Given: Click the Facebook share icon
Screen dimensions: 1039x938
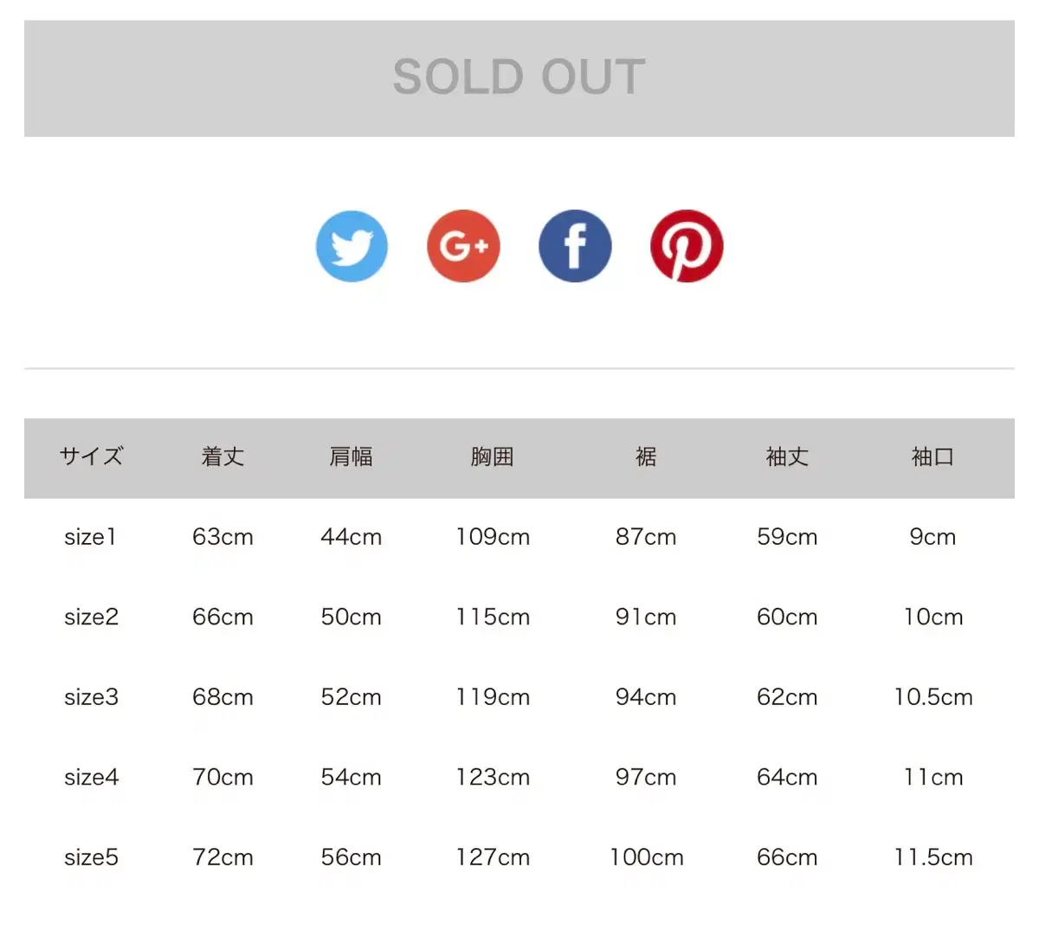Looking at the screenshot, I should [x=575, y=246].
